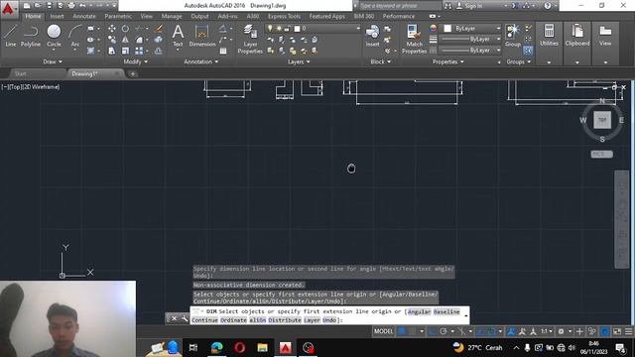This screenshot has width=635, height=357.
Task: Select the Dimension tool
Action: point(202,36)
